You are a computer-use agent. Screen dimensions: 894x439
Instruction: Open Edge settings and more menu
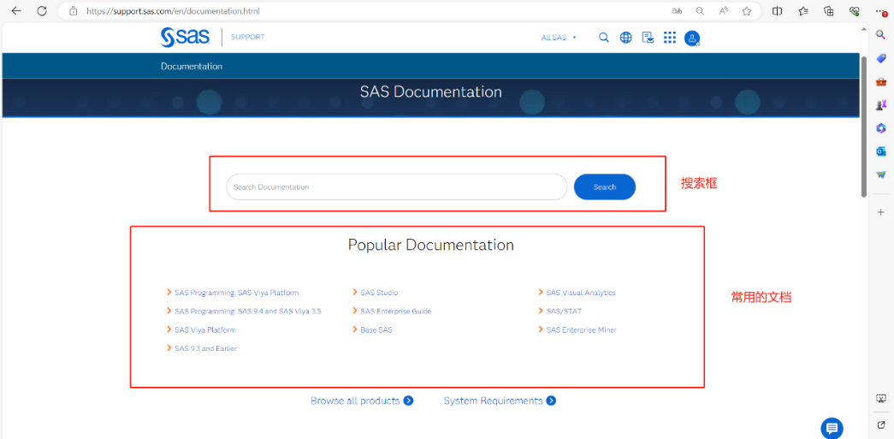pyautogui.click(x=880, y=11)
